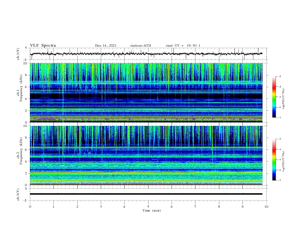
Task: Click the 'ch.3(V)' waveform axis label
Action: [18, 194]
